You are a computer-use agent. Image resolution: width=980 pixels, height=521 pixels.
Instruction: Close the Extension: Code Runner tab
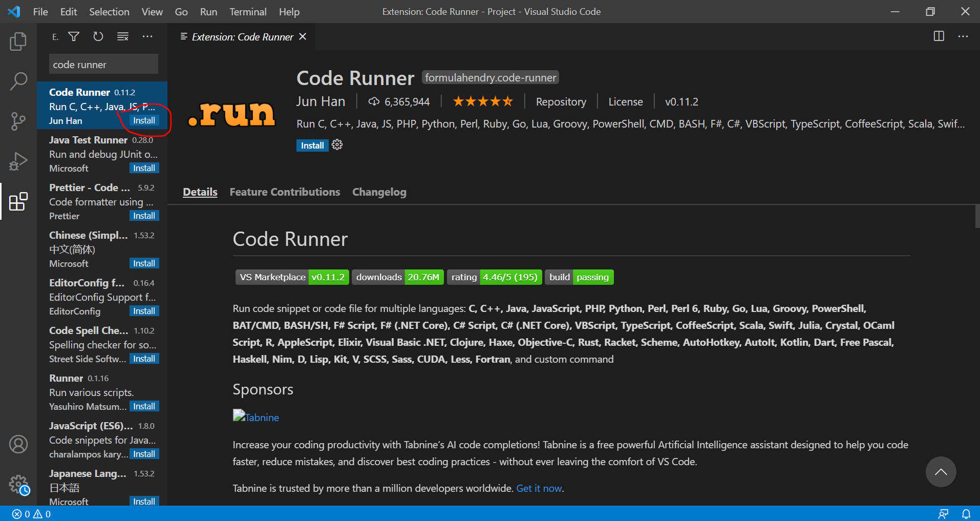pyautogui.click(x=303, y=36)
